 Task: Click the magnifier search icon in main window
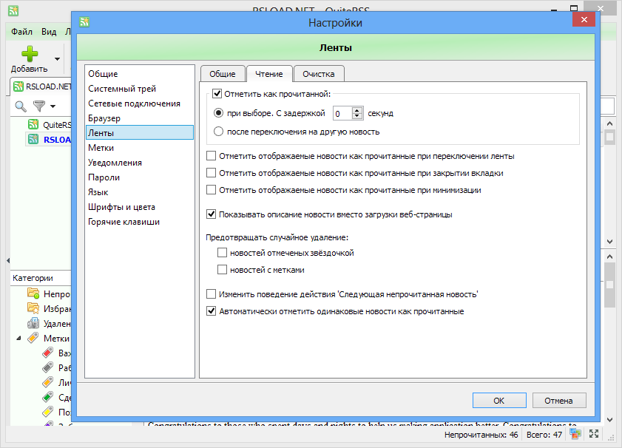coord(21,106)
